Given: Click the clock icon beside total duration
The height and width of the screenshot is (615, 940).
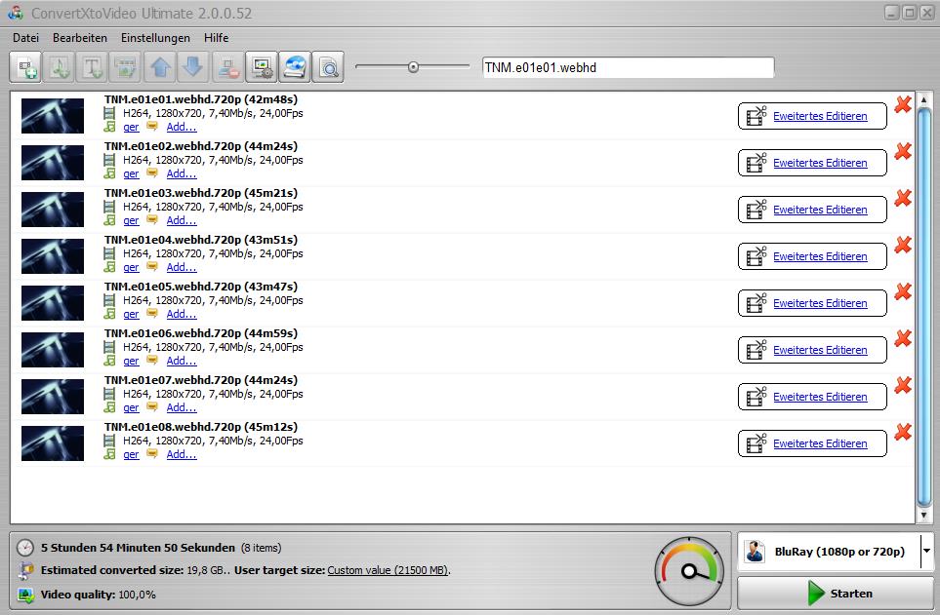Looking at the screenshot, I should (x=25, y=548).
